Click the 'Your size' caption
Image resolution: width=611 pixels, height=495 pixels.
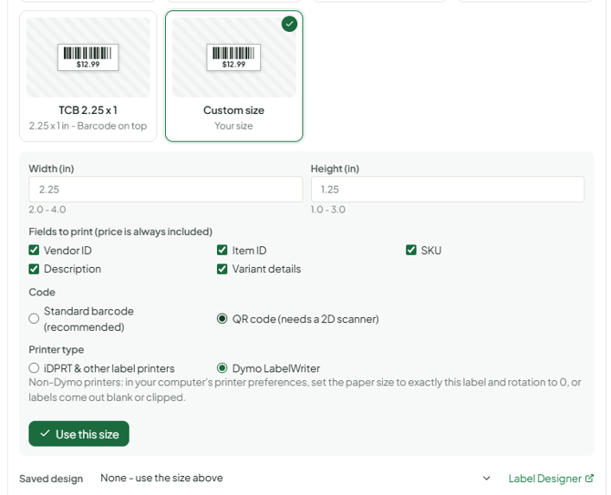click(233, 126)
